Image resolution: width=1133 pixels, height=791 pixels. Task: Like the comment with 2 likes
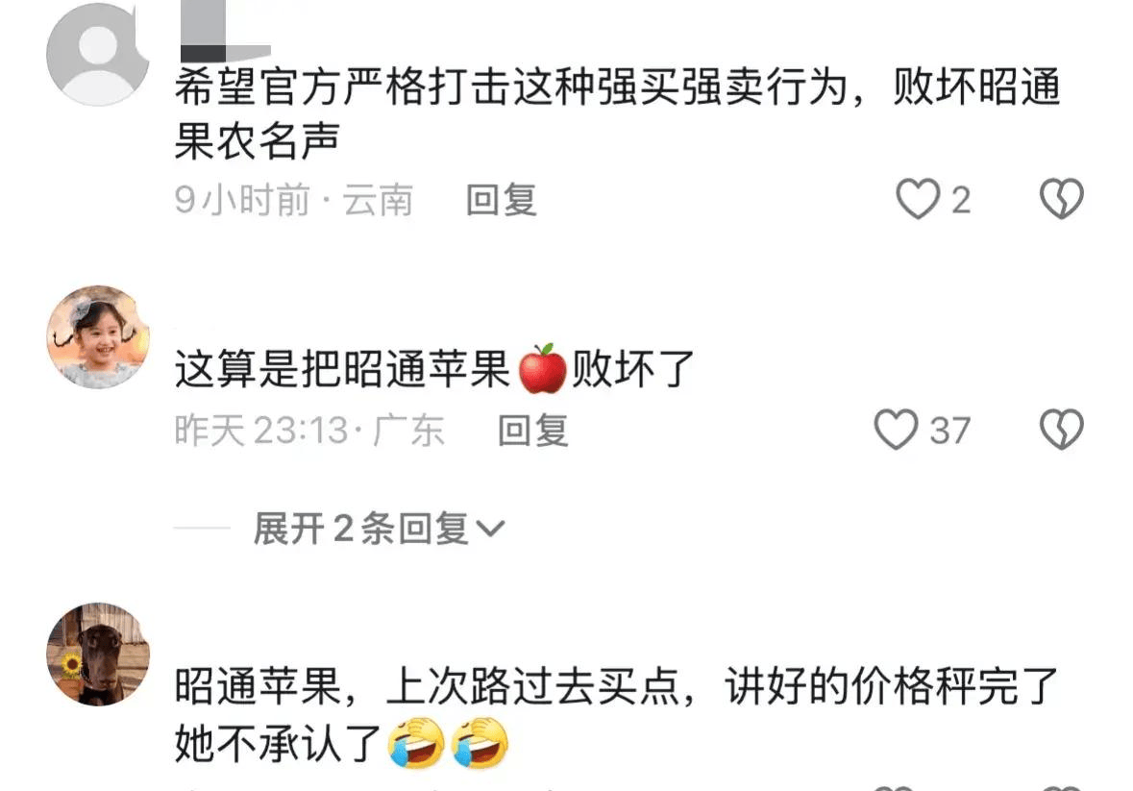coord(918,199)
